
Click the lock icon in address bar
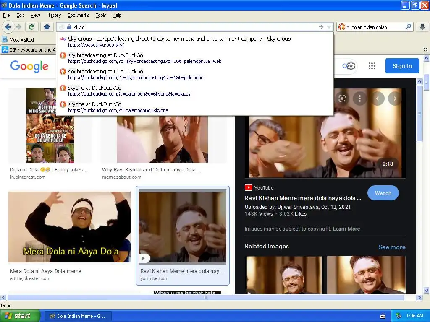click(69, 27)
